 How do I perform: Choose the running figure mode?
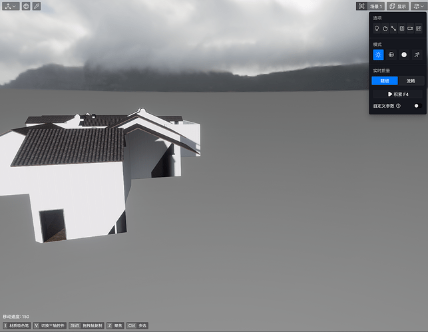coord(417,55)
